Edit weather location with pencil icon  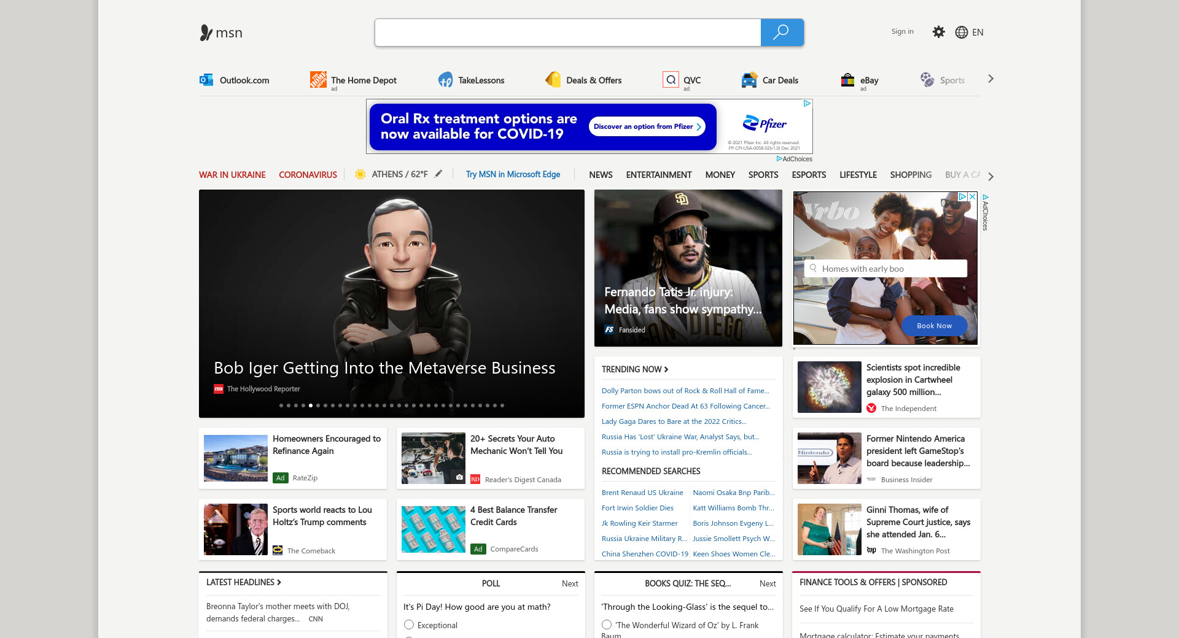(x=438, y=174)
